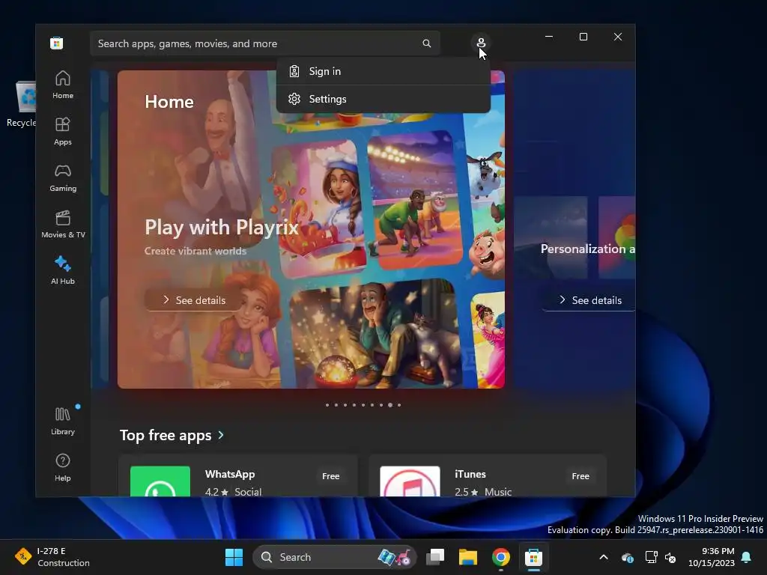Open the iTunes app listing
The image size is (767, 575).
click(488, 475)
